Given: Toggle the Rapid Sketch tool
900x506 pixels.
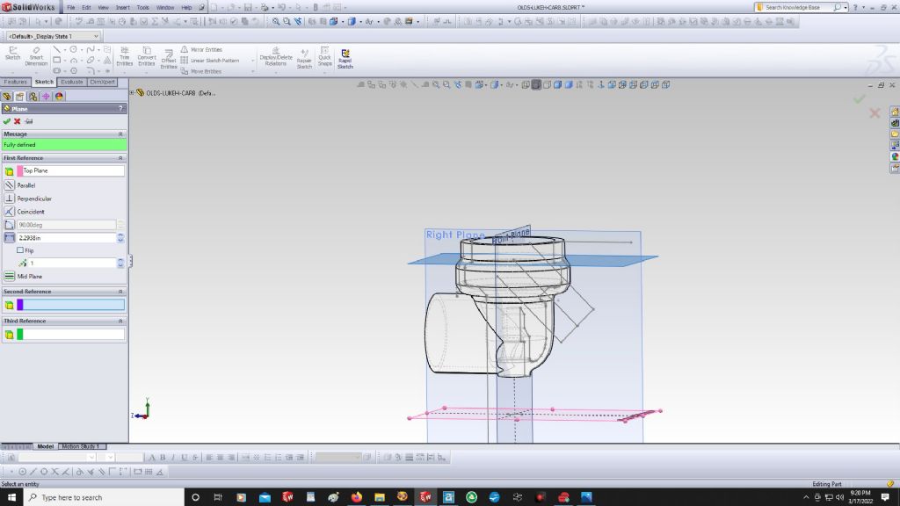Looking at the screenshot, I should (x=345, y=59).
